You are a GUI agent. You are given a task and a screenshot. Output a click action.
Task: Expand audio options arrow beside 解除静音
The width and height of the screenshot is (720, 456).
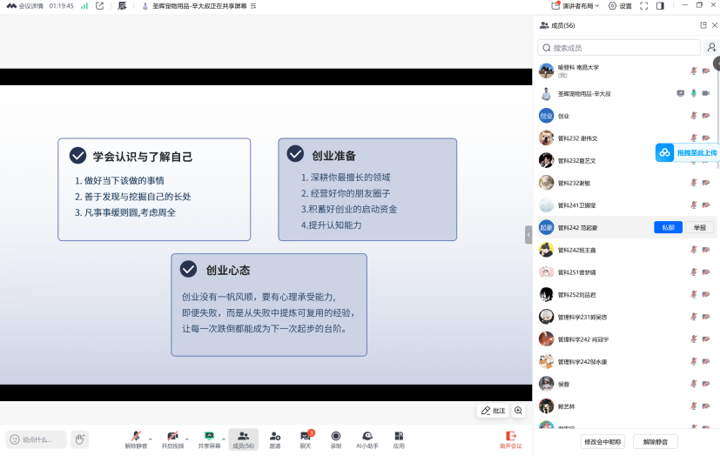pos(151,439)
